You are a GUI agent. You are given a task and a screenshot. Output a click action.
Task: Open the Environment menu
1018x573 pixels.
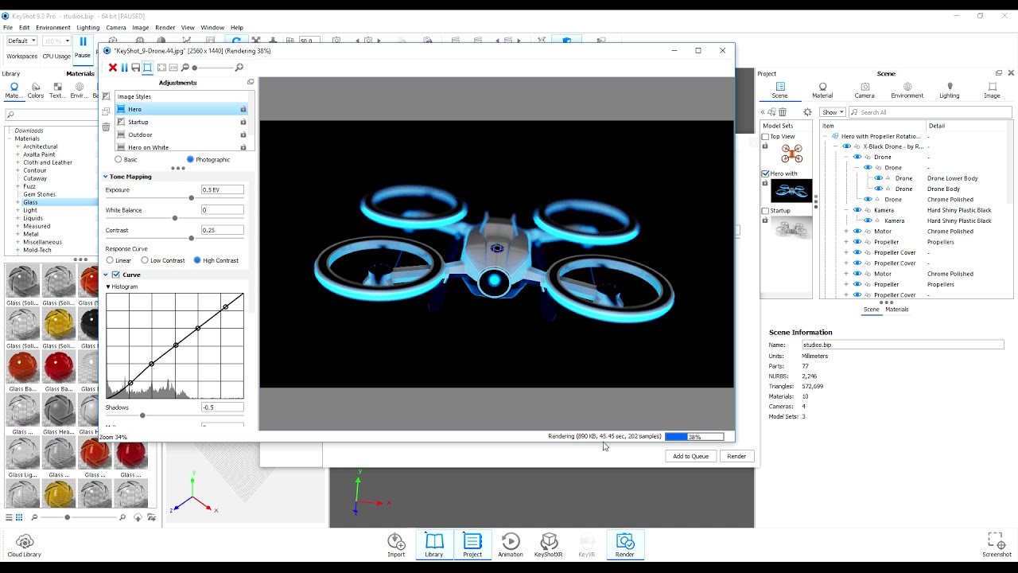(x=53, y=28)
